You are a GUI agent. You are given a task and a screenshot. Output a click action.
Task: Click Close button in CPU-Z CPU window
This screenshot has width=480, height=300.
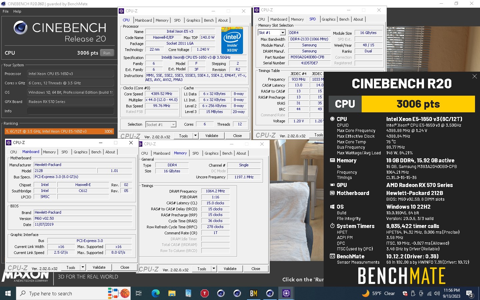(x=237, y=136)
